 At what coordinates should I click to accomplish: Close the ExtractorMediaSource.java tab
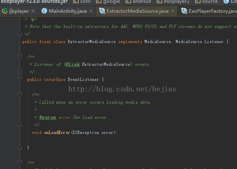point(173,11)
